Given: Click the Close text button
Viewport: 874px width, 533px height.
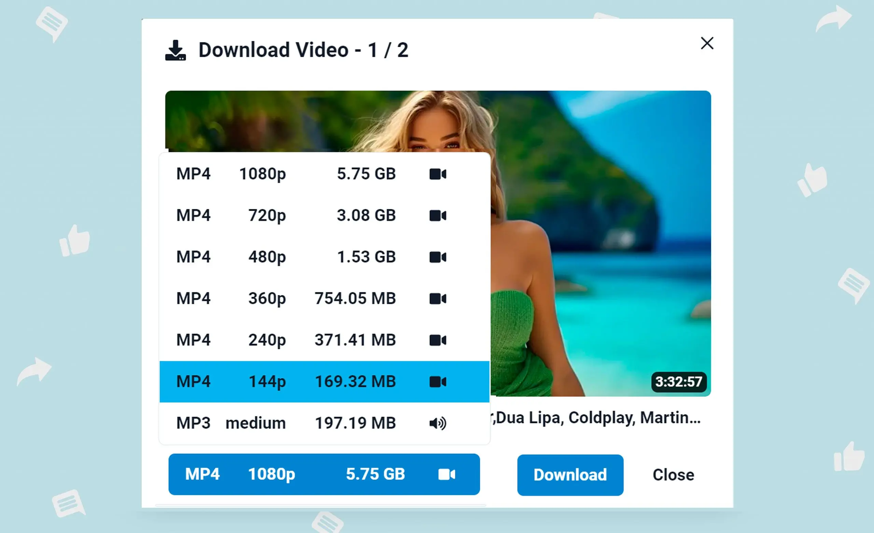Looking at the screenshot, I should pos(673,475).
